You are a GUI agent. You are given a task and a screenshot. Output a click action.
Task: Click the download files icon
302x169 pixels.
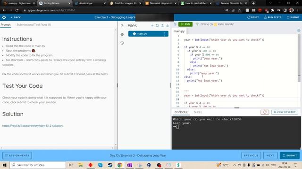click(x=168, y=25)
